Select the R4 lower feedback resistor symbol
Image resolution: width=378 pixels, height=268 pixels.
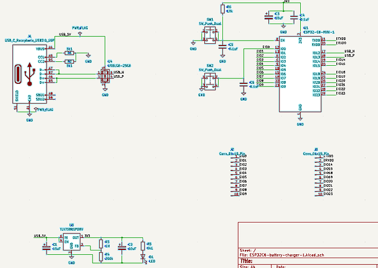(101, 256)
